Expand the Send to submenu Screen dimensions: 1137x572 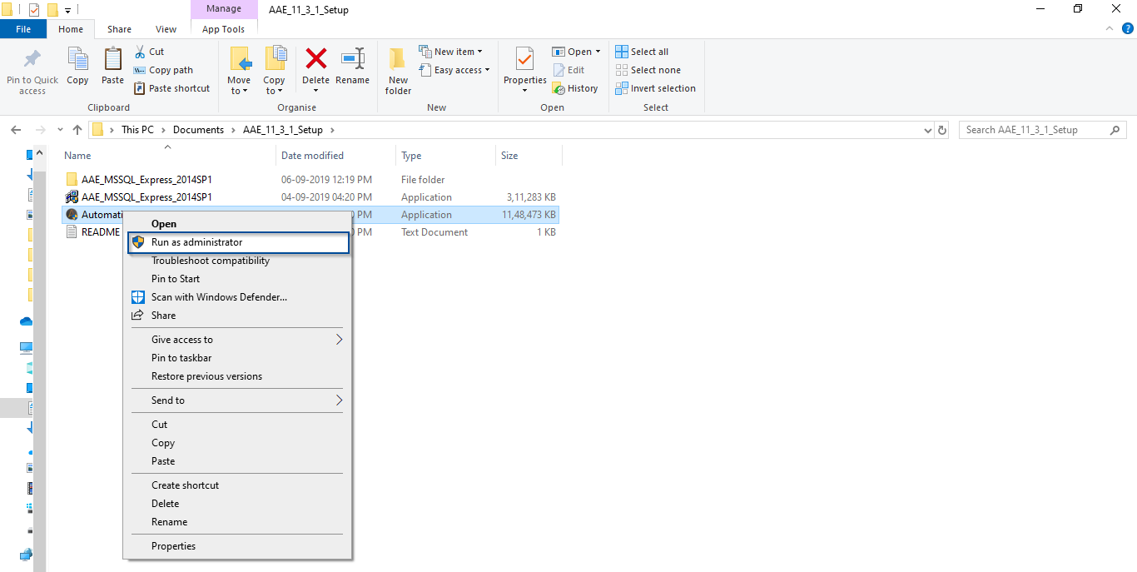pyautogui.click(x=338, y=400)
